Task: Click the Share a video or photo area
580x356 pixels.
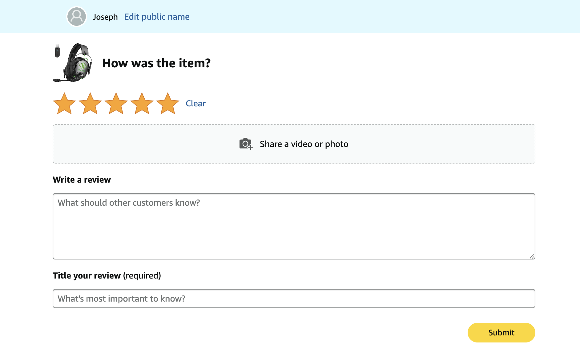Action: point(294,144)
